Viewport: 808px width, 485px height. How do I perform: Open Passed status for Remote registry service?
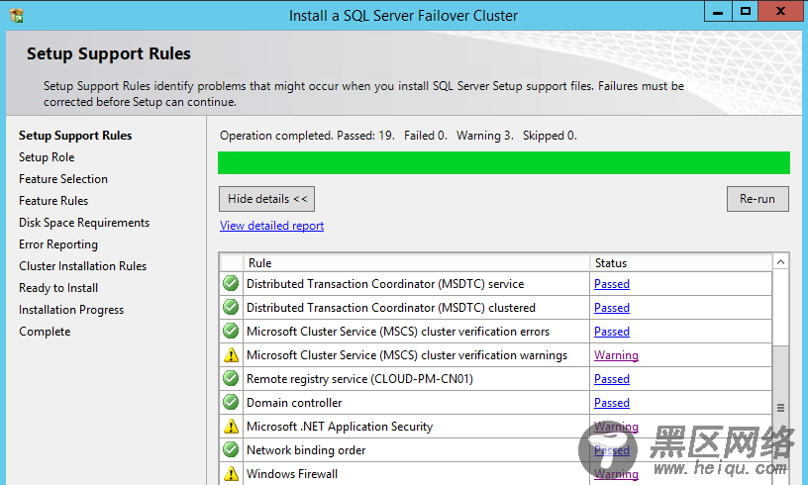point(612,379)
